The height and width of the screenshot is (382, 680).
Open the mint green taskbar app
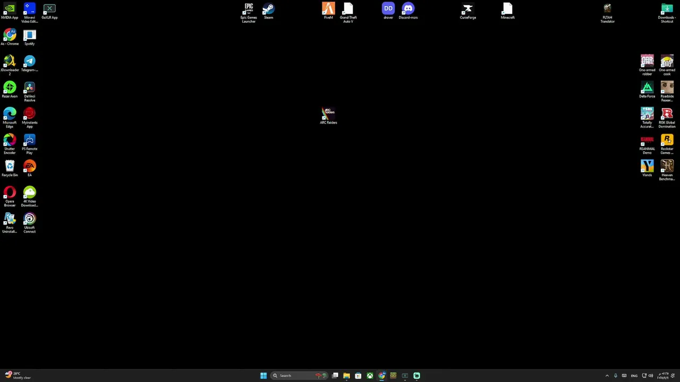(416, 376)
